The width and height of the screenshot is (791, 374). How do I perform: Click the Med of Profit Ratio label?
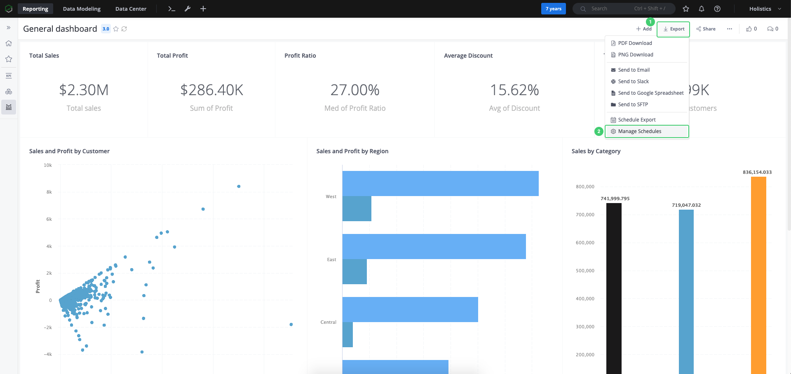[355, 108]
